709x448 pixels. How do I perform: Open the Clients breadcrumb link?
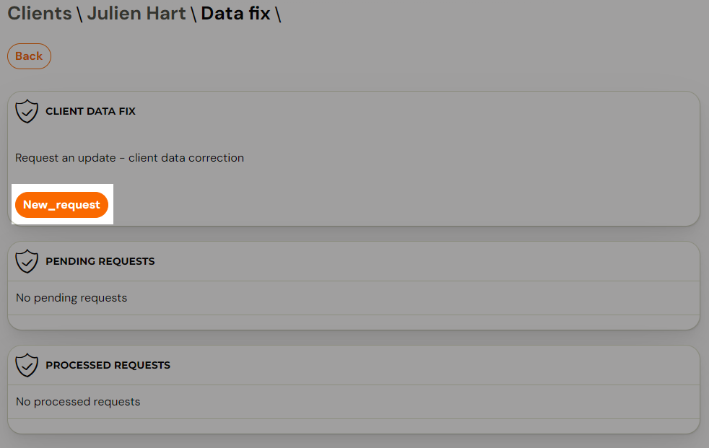pyautogui.click(x=39, y=13)
